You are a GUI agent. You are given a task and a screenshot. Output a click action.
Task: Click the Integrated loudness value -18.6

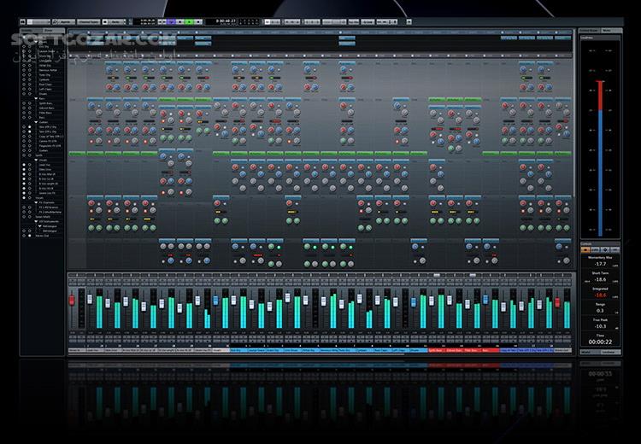600,295
